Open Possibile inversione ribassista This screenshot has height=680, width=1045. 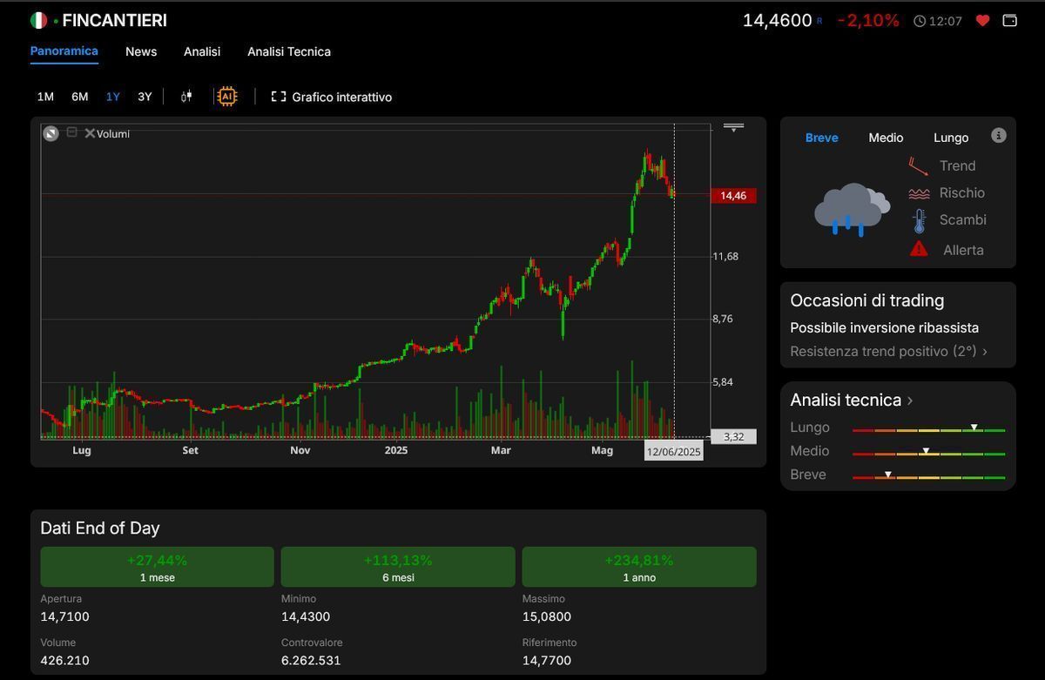click(x=885, y=327)
